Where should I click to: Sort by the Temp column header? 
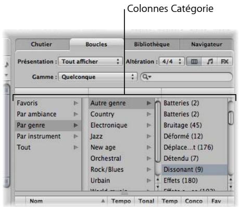[x=170, y=201]
